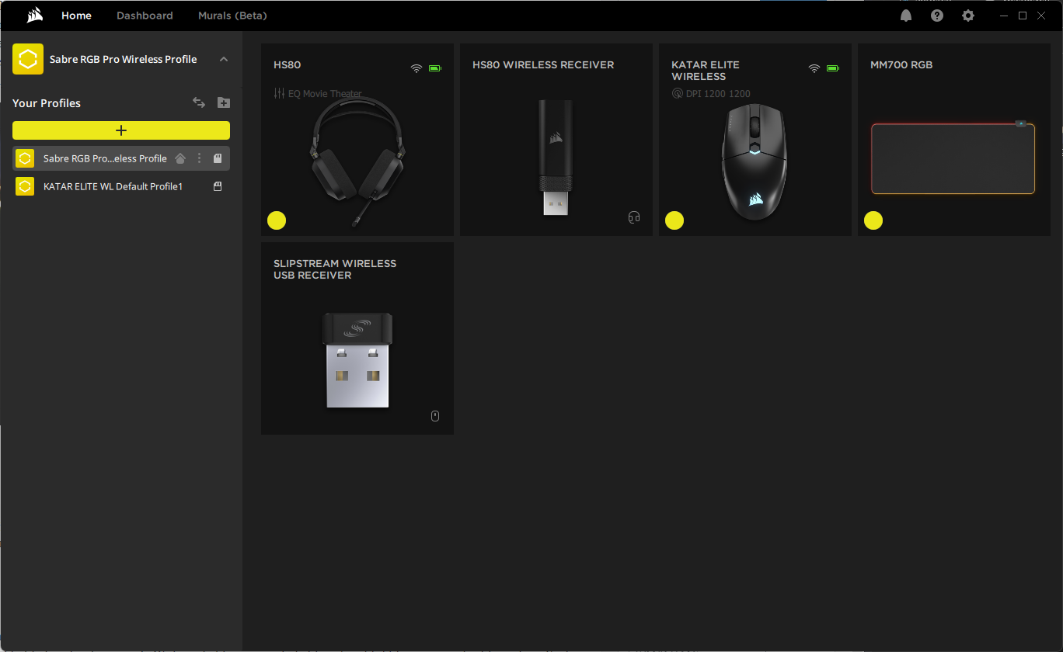Click the HS80 wireless signal icon
Screen dimensions: 1063x652
point(416,68)
